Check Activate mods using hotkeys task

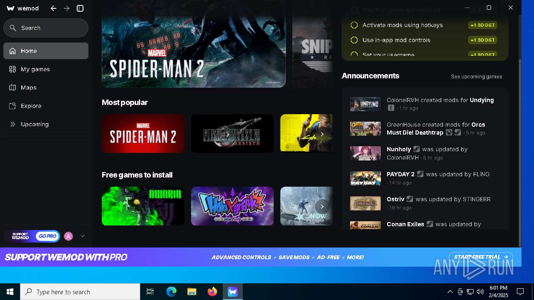click(354, 25)
